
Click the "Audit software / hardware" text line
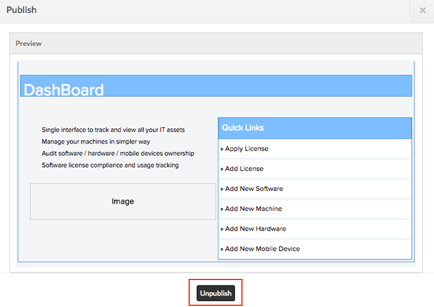pos(118,153)
